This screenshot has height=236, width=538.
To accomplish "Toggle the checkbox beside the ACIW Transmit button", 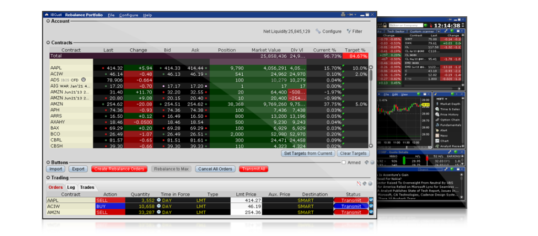I will pyautogui.click(x=371, y=206).
